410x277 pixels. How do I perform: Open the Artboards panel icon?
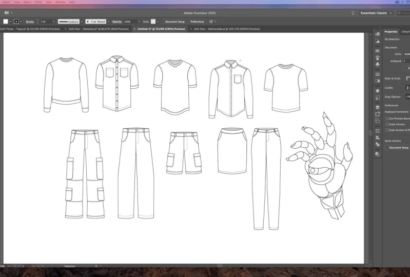(x=377, y=121)
